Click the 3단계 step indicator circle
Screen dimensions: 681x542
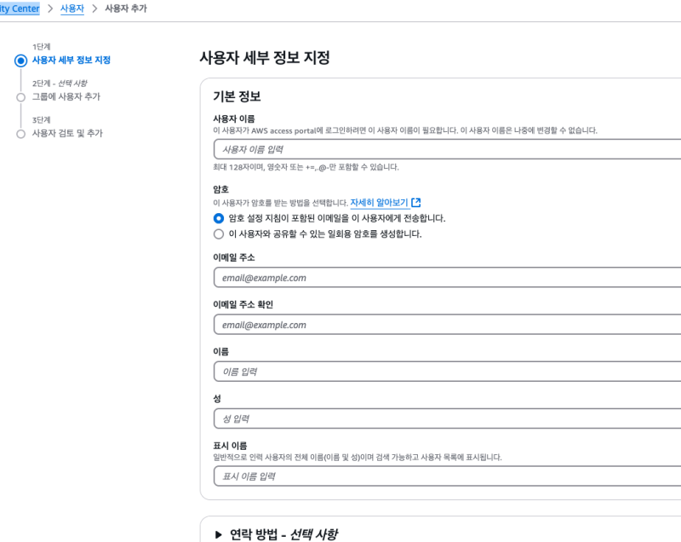click(20, 134)
